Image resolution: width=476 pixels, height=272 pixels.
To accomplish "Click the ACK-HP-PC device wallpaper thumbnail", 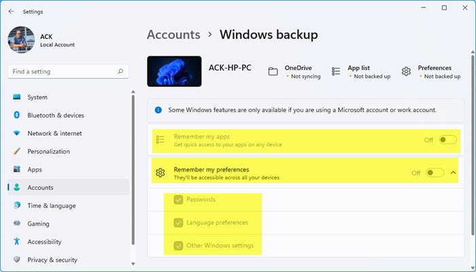I will tap(174, 71).
